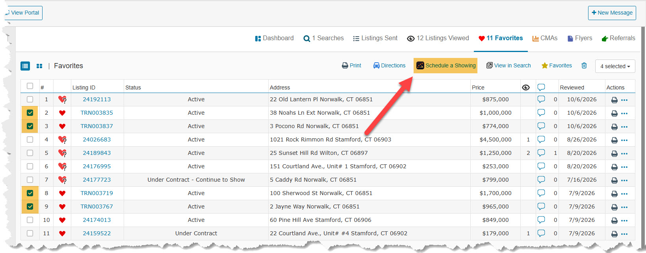
Task: Check the box for listing 24159522
Action: coord(30,233)
